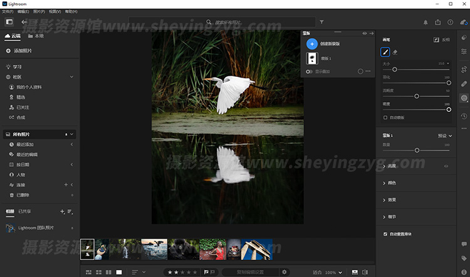Uncheck the 自动重置滑块 checkbox
Screen dimensions: 470x277
click(385, 234)
